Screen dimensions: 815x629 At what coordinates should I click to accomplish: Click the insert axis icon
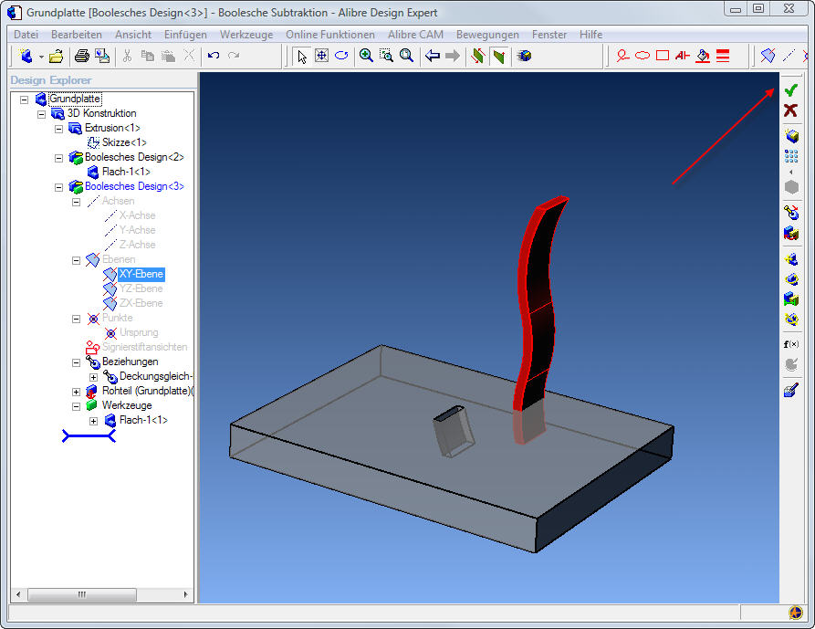click(x=789, y=56)
